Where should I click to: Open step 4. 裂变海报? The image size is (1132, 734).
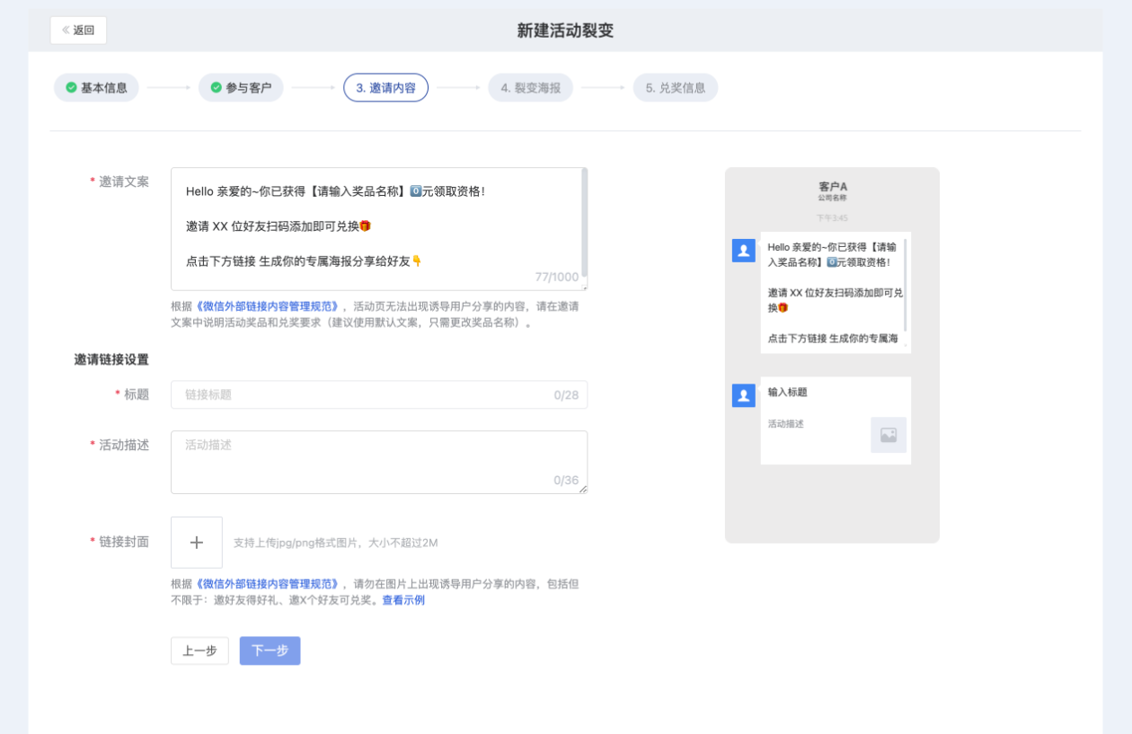(x=530, y=87)
